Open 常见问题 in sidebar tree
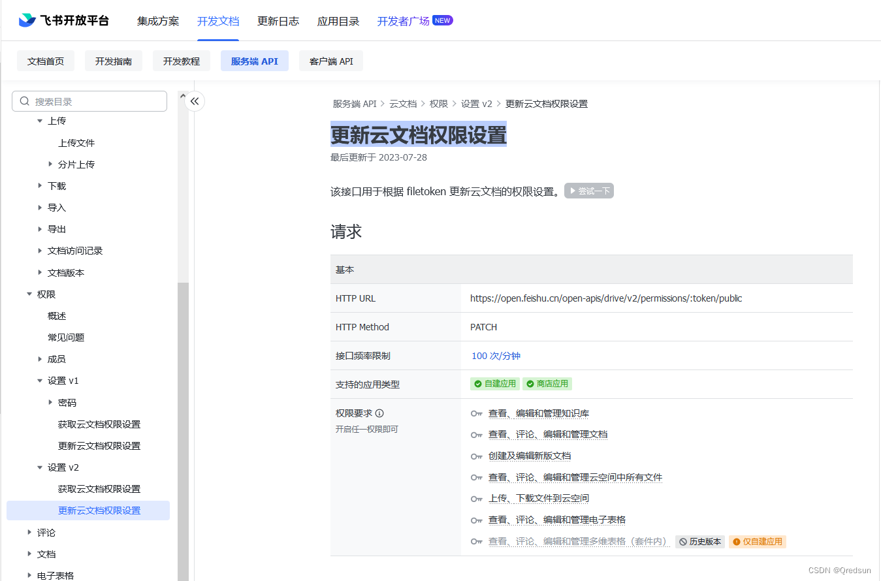The width and height of the screenshot is (881, 581). tap(66, 338)
